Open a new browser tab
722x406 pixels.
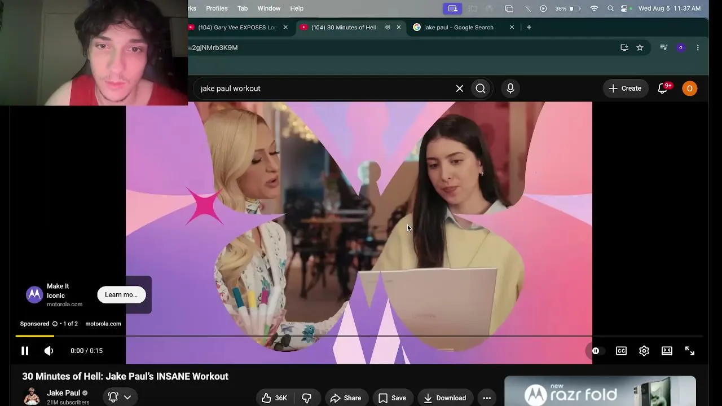(529, 27)
